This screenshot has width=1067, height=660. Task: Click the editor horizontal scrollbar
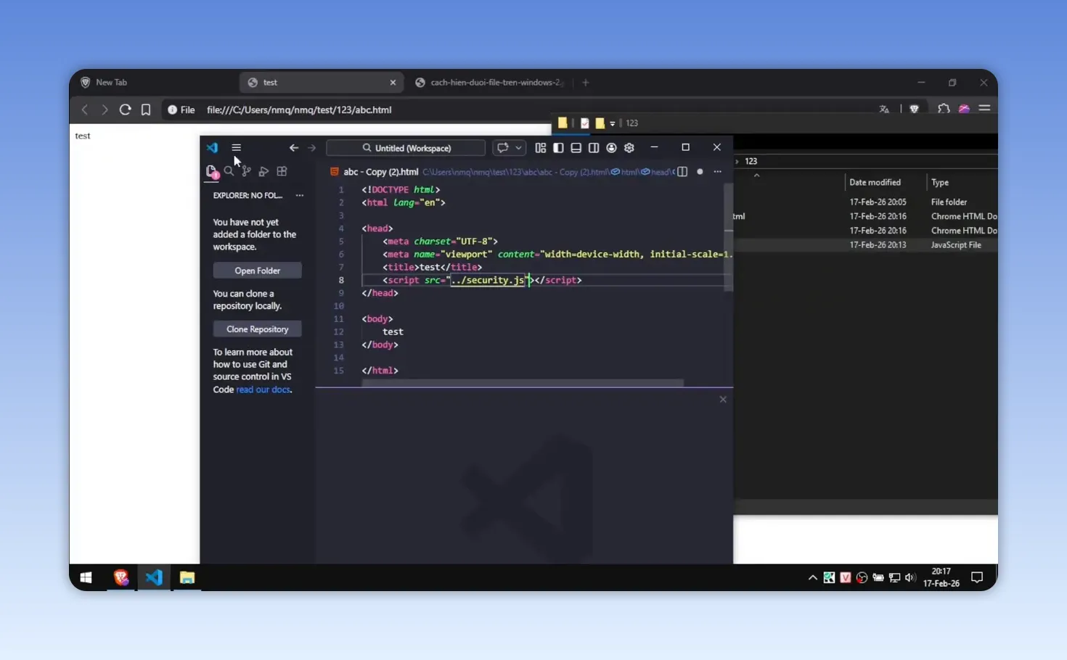point(523,382)
